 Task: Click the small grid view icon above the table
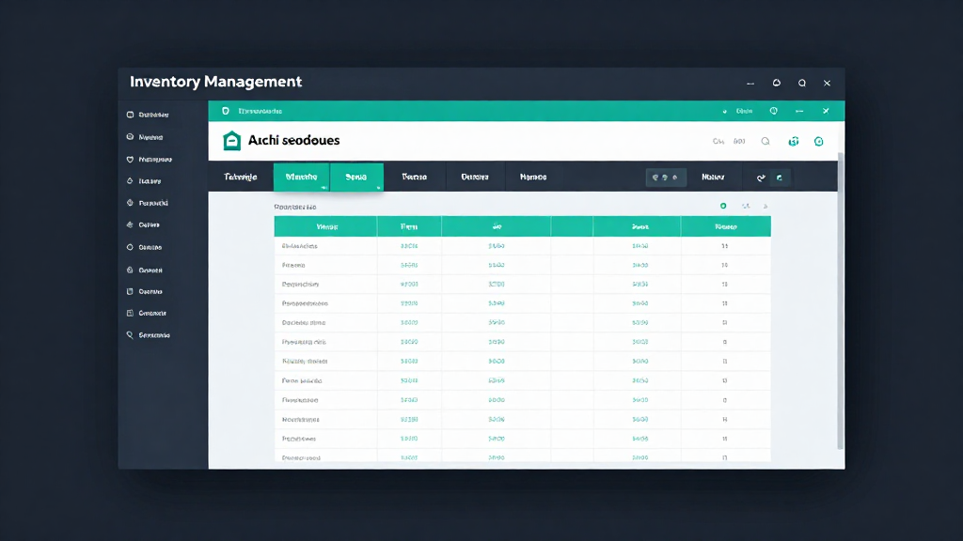746,206
